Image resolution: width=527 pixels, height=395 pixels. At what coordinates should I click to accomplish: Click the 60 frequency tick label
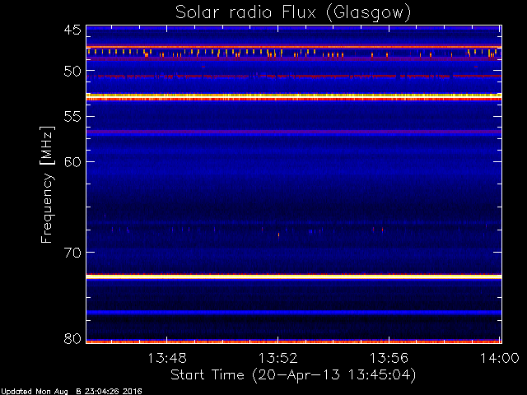[72, 162]
